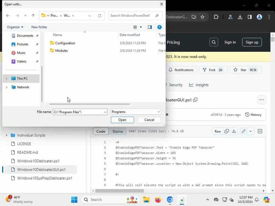Select Pictures in the navigation pane
The image size is (275, 206).
click(x=22, y=44)
